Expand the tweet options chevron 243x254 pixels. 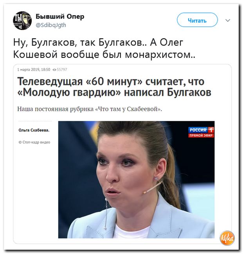228,20
